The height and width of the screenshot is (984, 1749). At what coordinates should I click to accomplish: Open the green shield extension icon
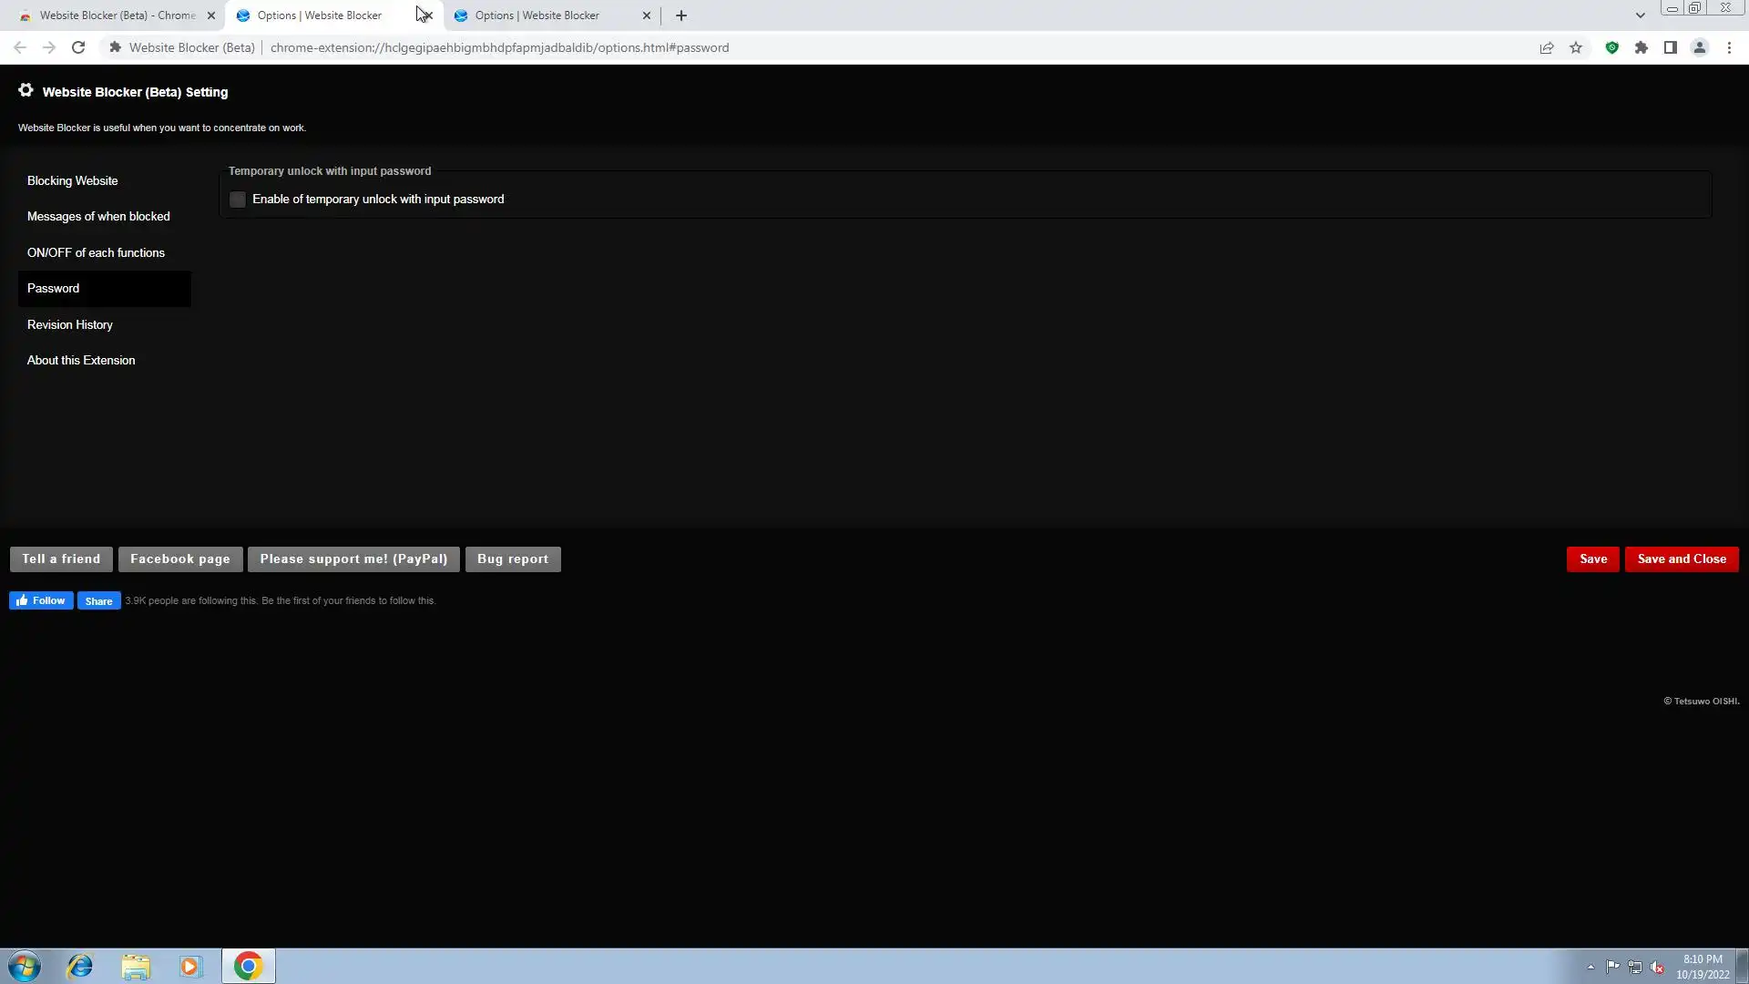tap(1611, 47)
